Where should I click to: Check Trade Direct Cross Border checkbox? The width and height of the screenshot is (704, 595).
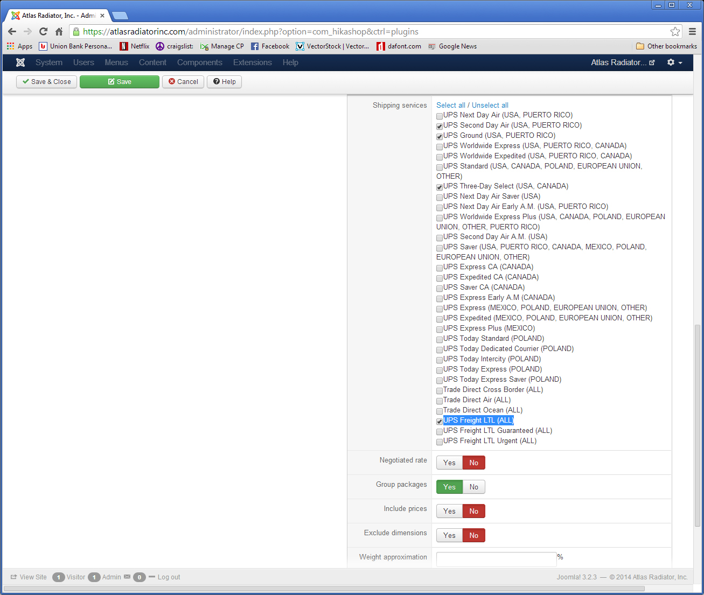[440, 390]
